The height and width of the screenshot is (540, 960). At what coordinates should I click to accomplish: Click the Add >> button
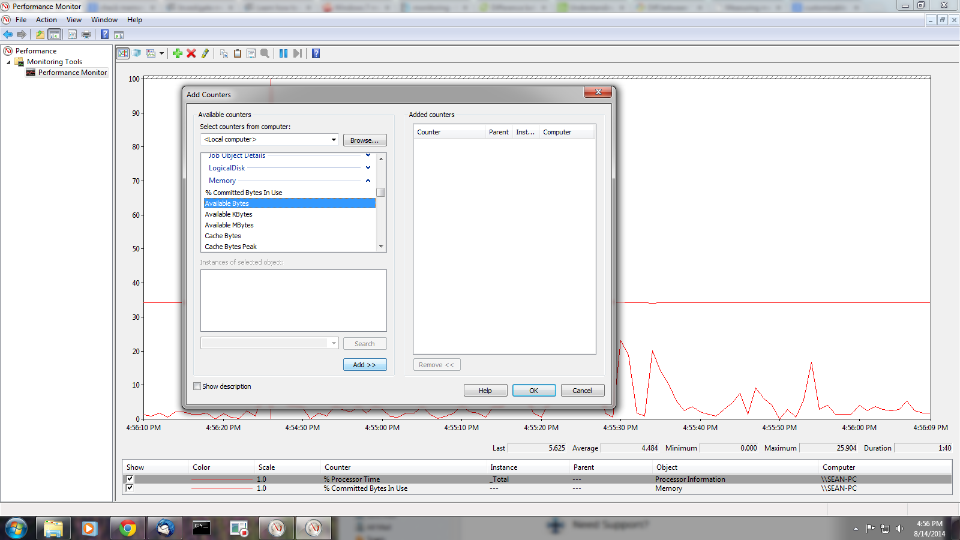365,365
